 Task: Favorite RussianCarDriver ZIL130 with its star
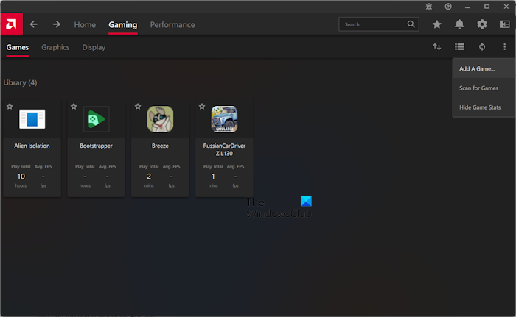pyautogui.click(x=202, y=107)
